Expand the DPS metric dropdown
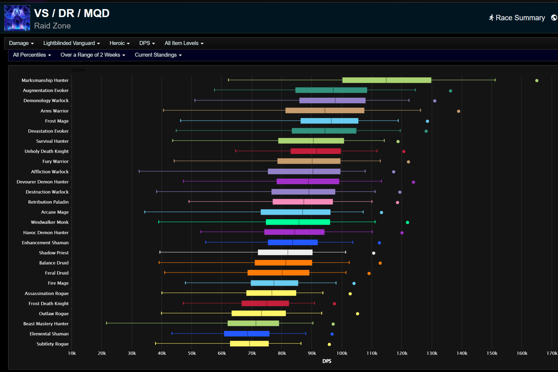The image size is (558, 372). point(147,43)
